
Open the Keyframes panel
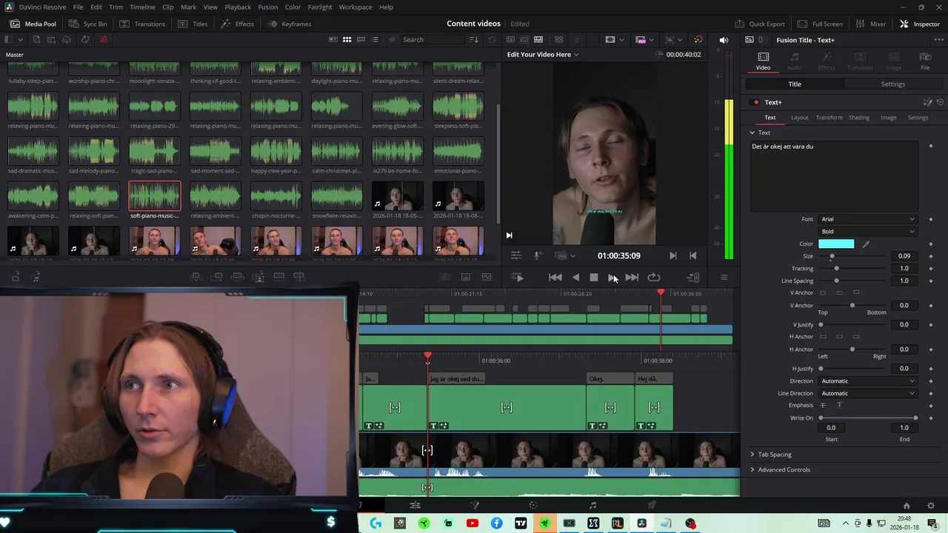coord(290,24)
